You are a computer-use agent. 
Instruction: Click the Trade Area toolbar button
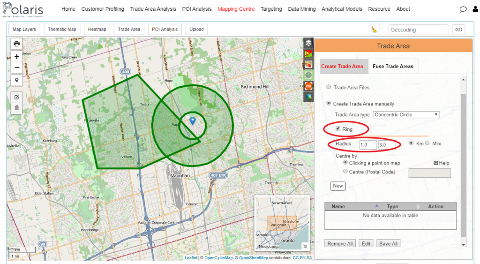click(x=129, y=30)
